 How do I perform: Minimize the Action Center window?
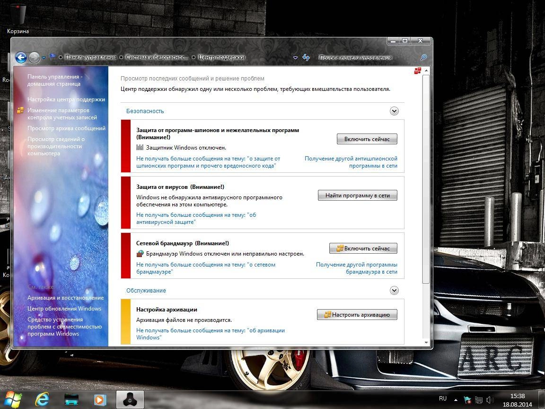click(x=393, y=41)
